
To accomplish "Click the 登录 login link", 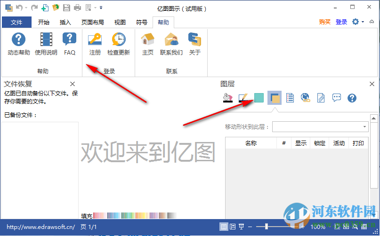I will tap(341, 22).
